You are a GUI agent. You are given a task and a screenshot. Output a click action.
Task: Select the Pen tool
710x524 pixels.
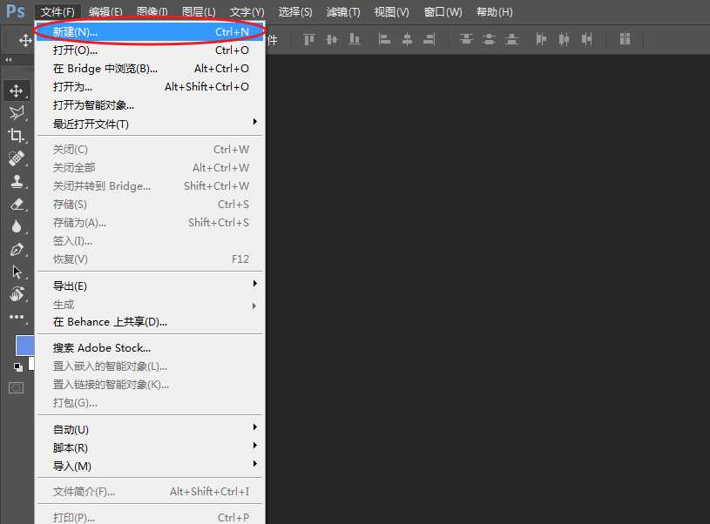pos(16,250)
